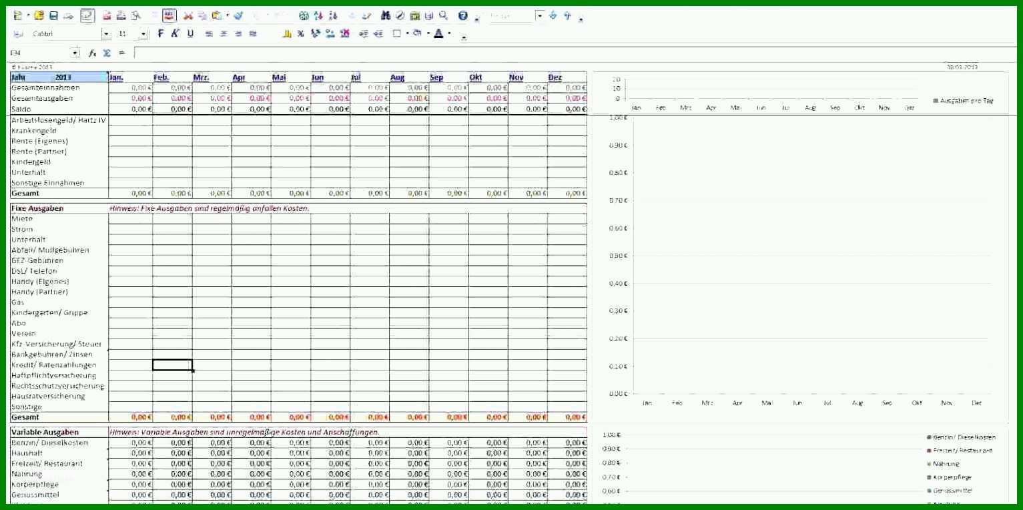1023x510 pixels.
Task: Decrease indent of cell content
Action: click(364, 33)
